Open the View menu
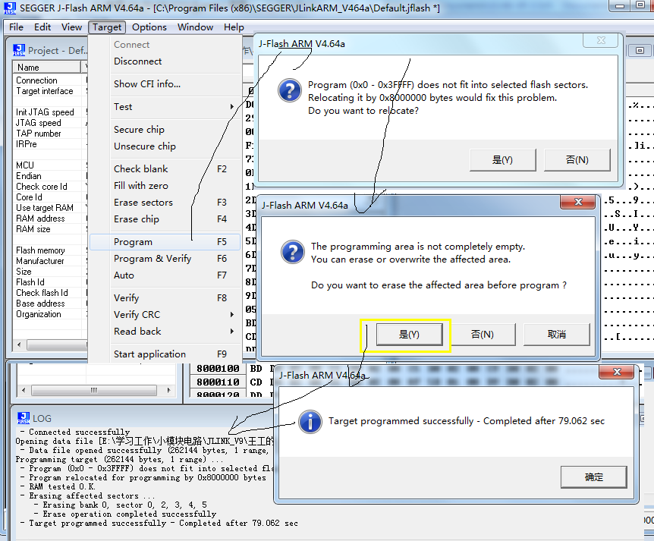Image resolution: width=654 pixels, height=541 pixels. point(71,27)
